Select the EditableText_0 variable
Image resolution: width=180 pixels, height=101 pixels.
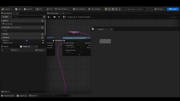point(8,43)
